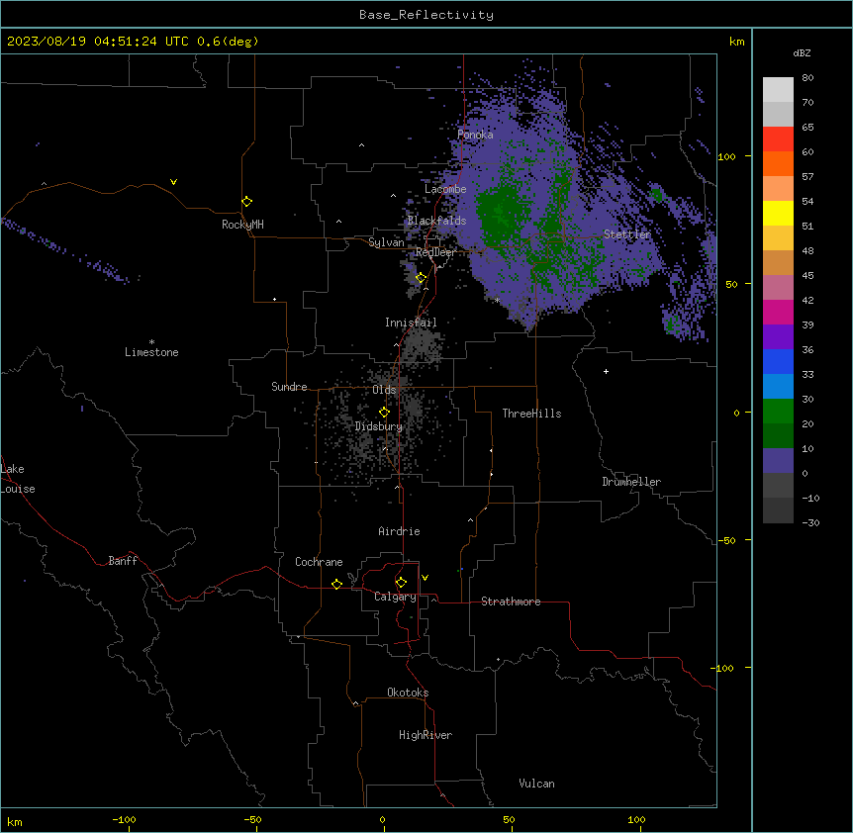Click the Sundre city label
Image resolution: width=853 pixels, height=833 pixels.
pos(289,387)
